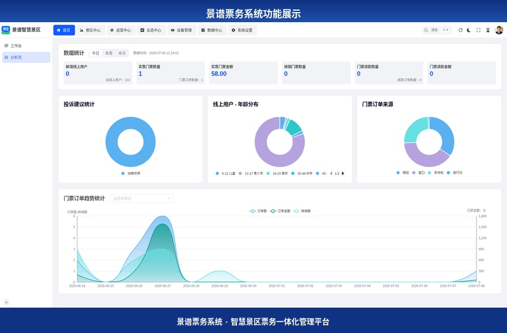Open the 业态中心 menu
This screenshot has height=333, width=507.
pyautogui.click(x=151, y=30)
